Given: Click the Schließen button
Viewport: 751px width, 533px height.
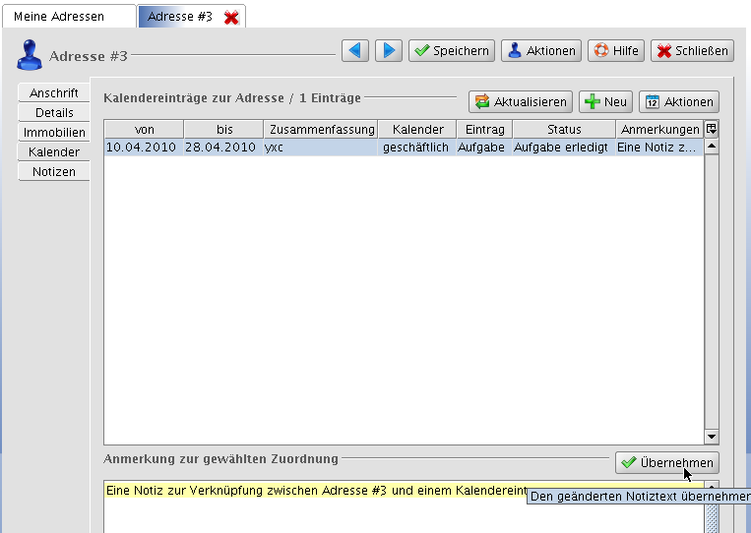Looking at the screenshot, I should [x=692, y=50].
